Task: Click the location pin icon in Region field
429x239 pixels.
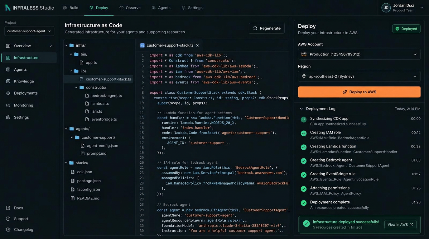Action: pos(304,76)
